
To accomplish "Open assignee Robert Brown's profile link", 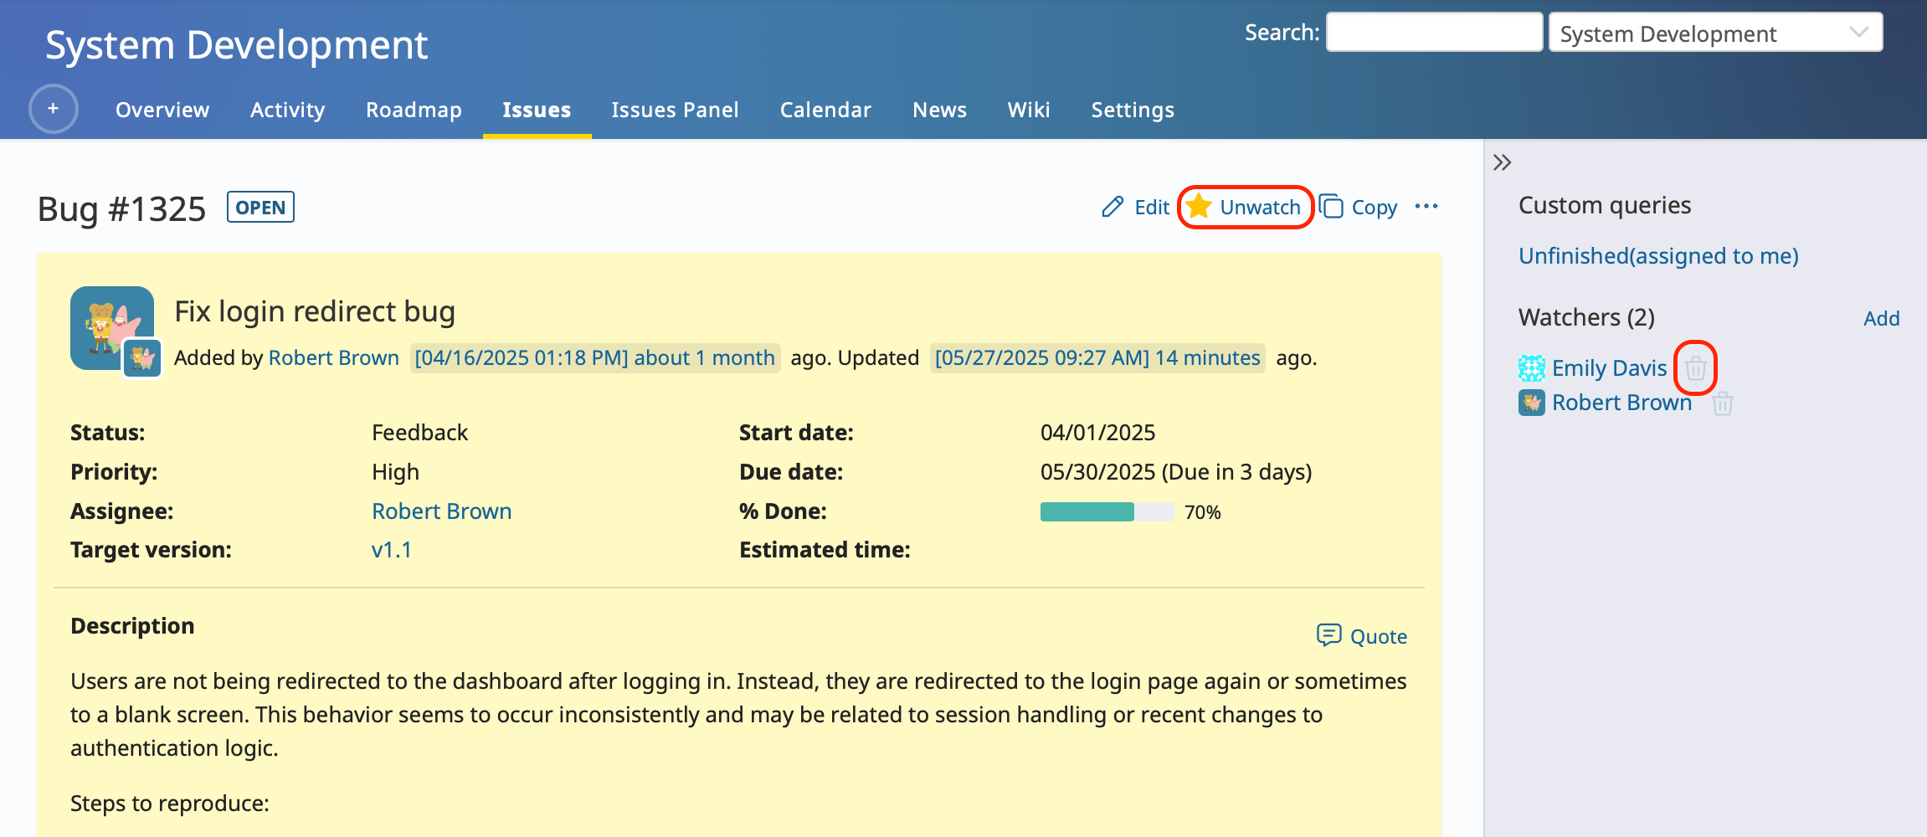I will tap(441, 511).
